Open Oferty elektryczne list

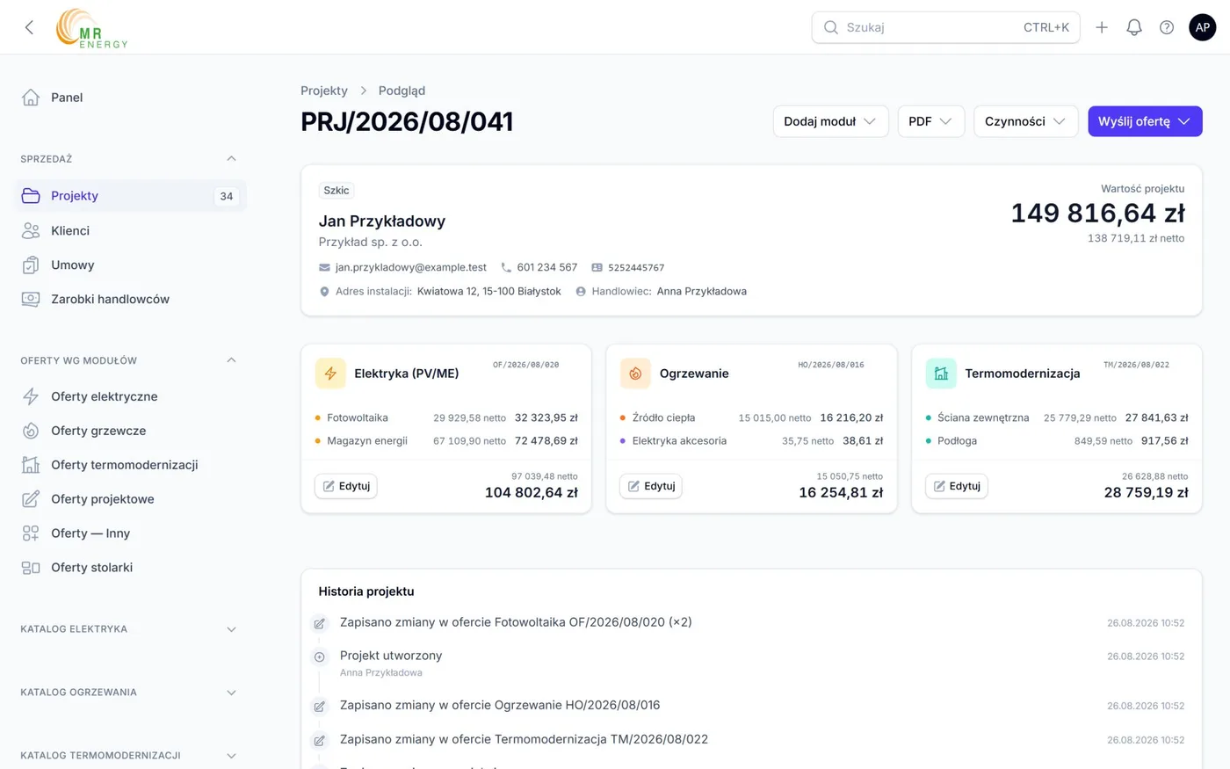pos(130,396)
